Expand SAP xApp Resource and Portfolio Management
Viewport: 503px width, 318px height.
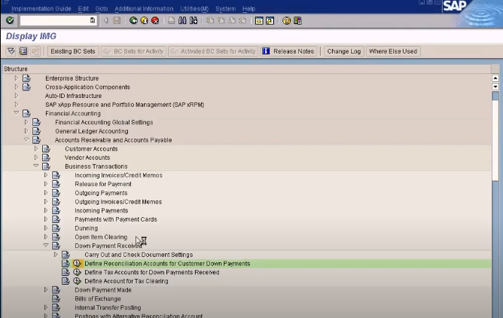pyautogui.click(x=17, y=104)
